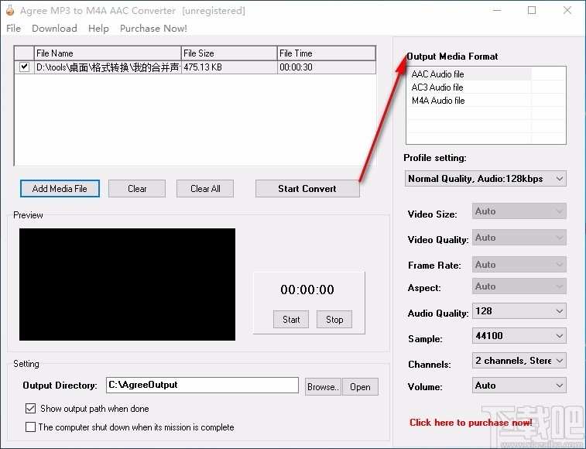Image resolution: width=586 pixels, height=449 pixels.
Task: Click the File Size column header
Action: pos(229,53)
